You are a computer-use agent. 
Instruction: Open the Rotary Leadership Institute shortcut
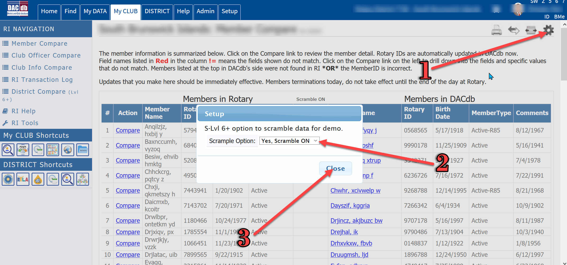click(8, 179)
